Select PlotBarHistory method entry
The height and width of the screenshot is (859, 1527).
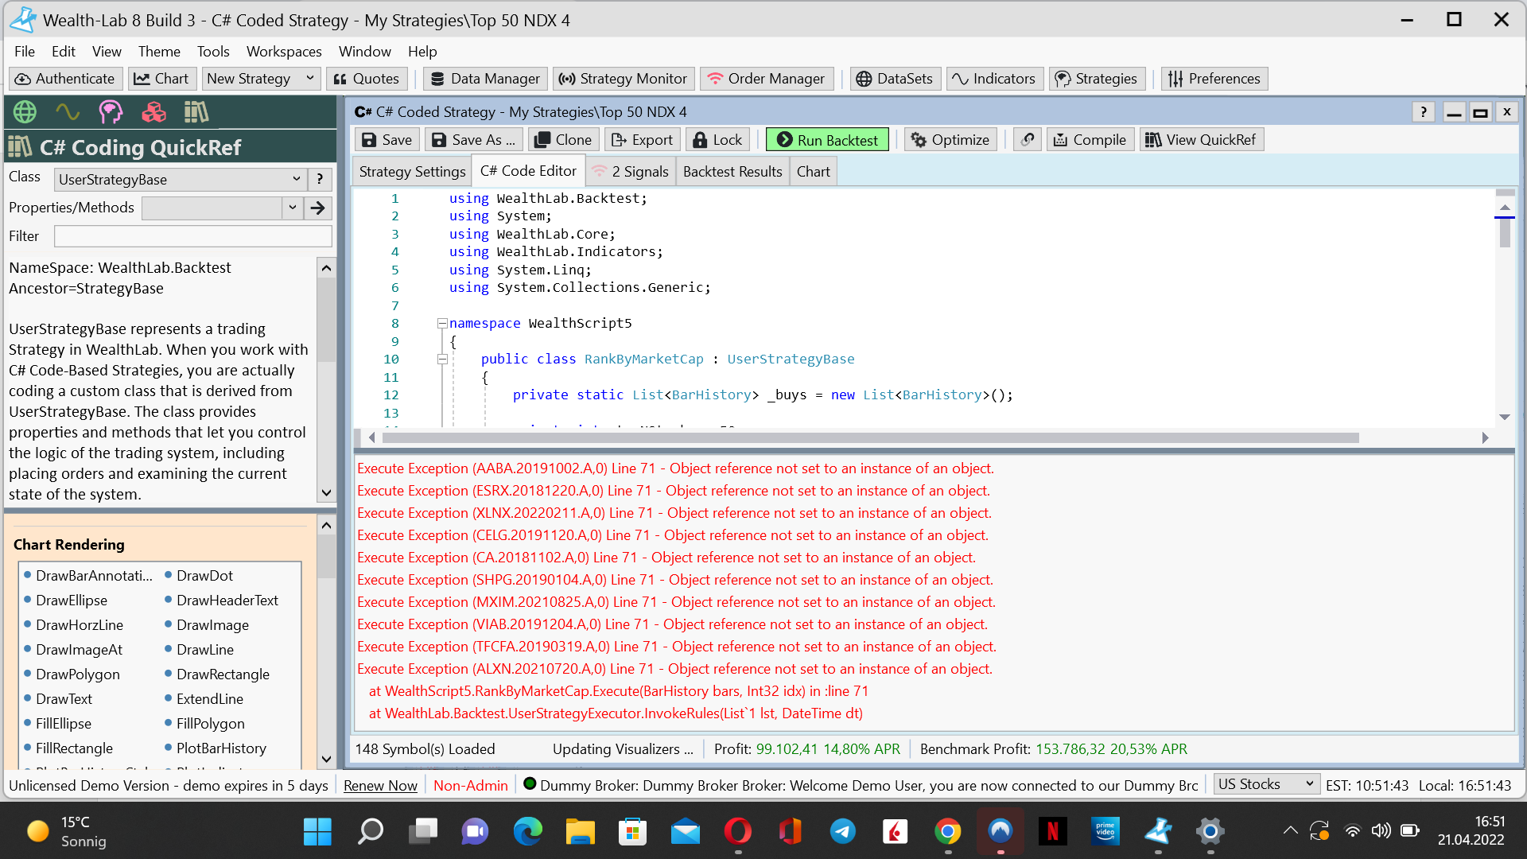(221, 748)
